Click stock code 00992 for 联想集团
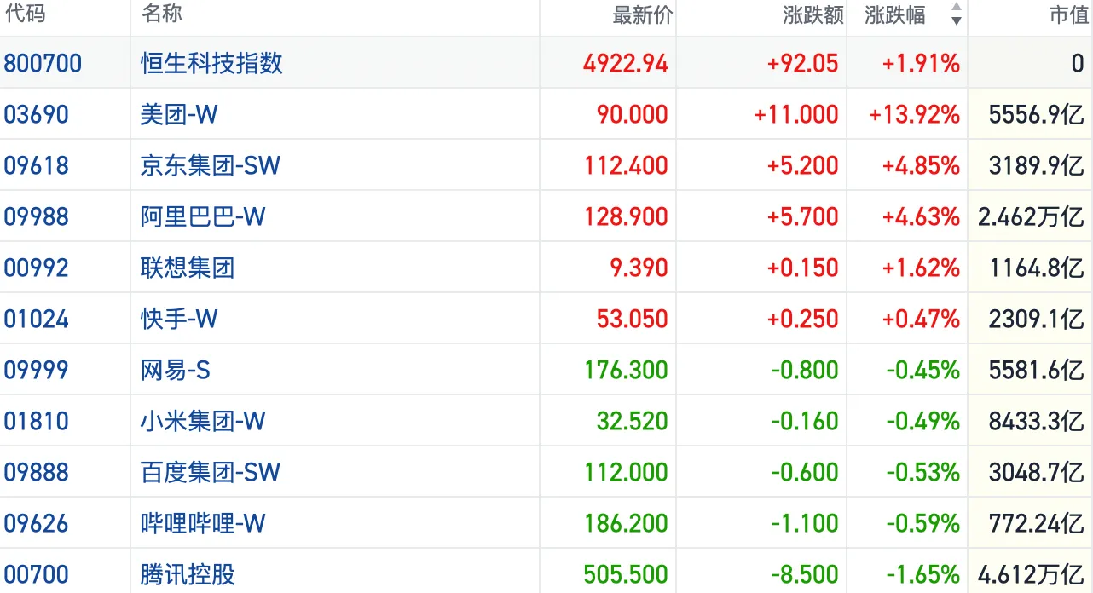 pyautogui.click(x=37, y=268)
